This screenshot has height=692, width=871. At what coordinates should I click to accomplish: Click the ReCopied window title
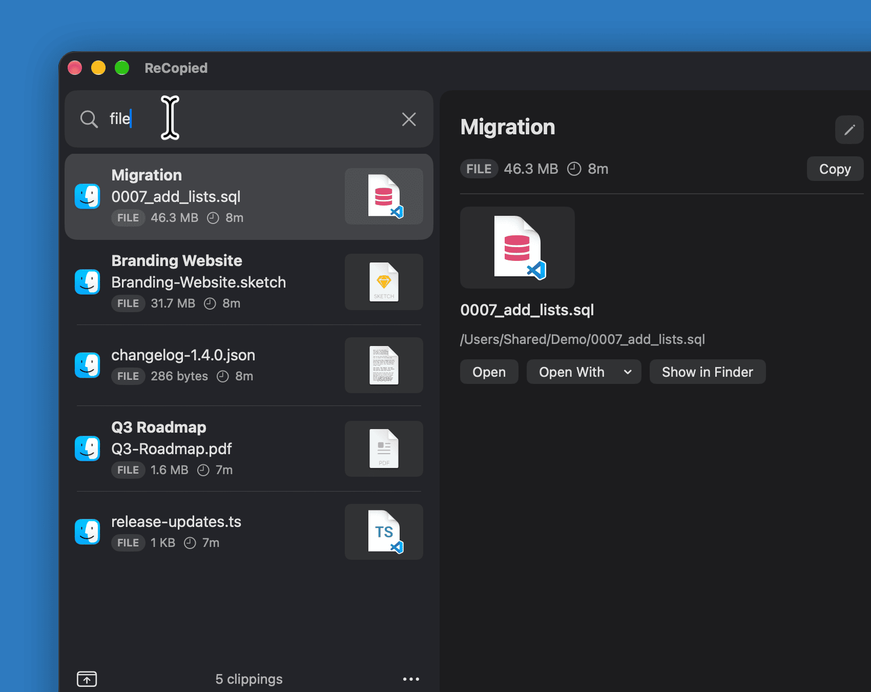coord(176,68)
